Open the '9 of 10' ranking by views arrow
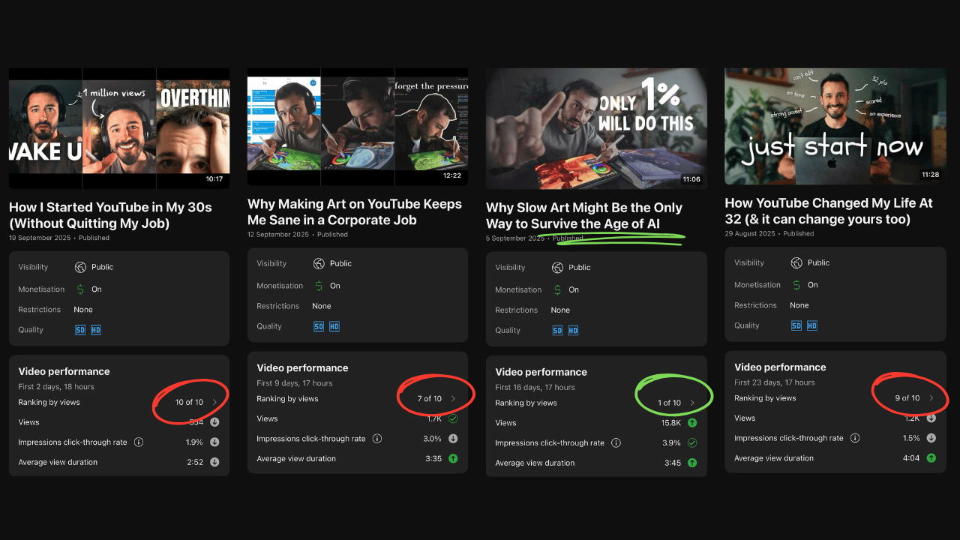 pos(931,398)
